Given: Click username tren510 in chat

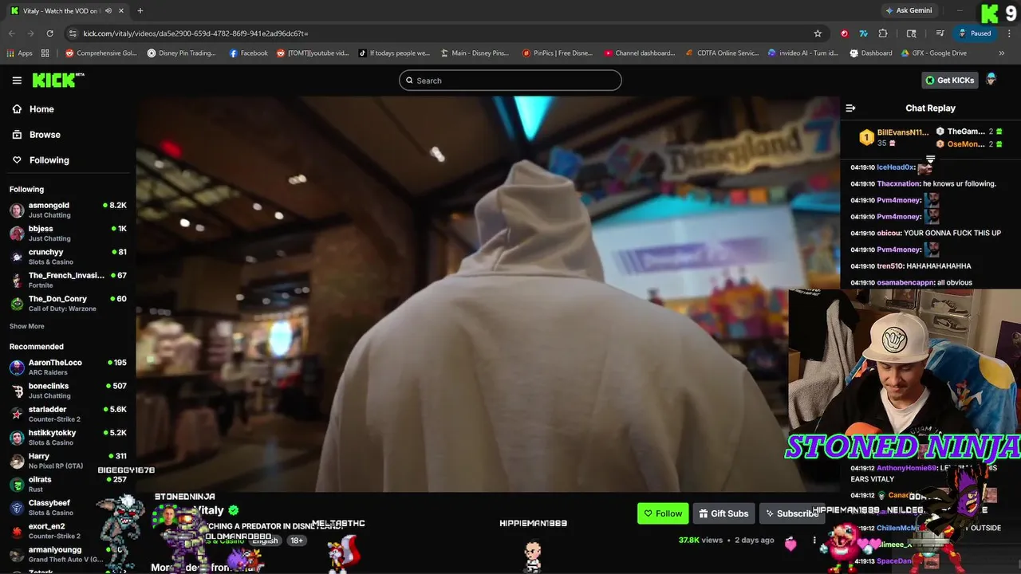Looking at the screenshot, I should point(890,266).
